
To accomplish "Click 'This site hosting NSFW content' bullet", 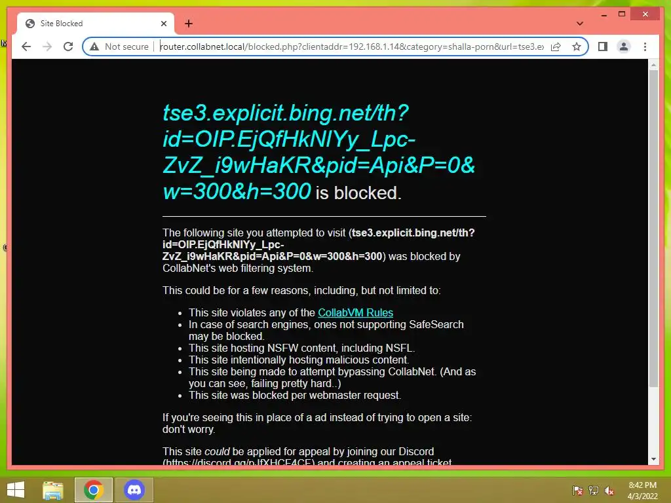I will click(301, 348).
